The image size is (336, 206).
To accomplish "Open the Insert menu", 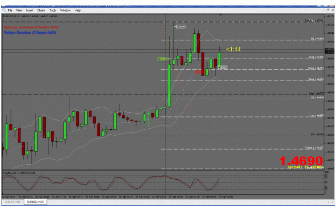I will click(x=30, y=10).
